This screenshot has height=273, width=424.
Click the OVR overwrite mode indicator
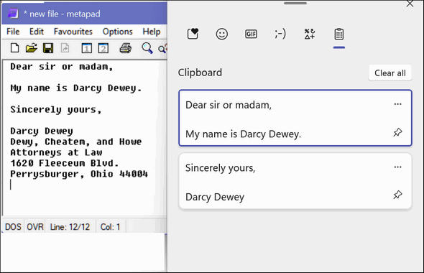coord(35,227)
